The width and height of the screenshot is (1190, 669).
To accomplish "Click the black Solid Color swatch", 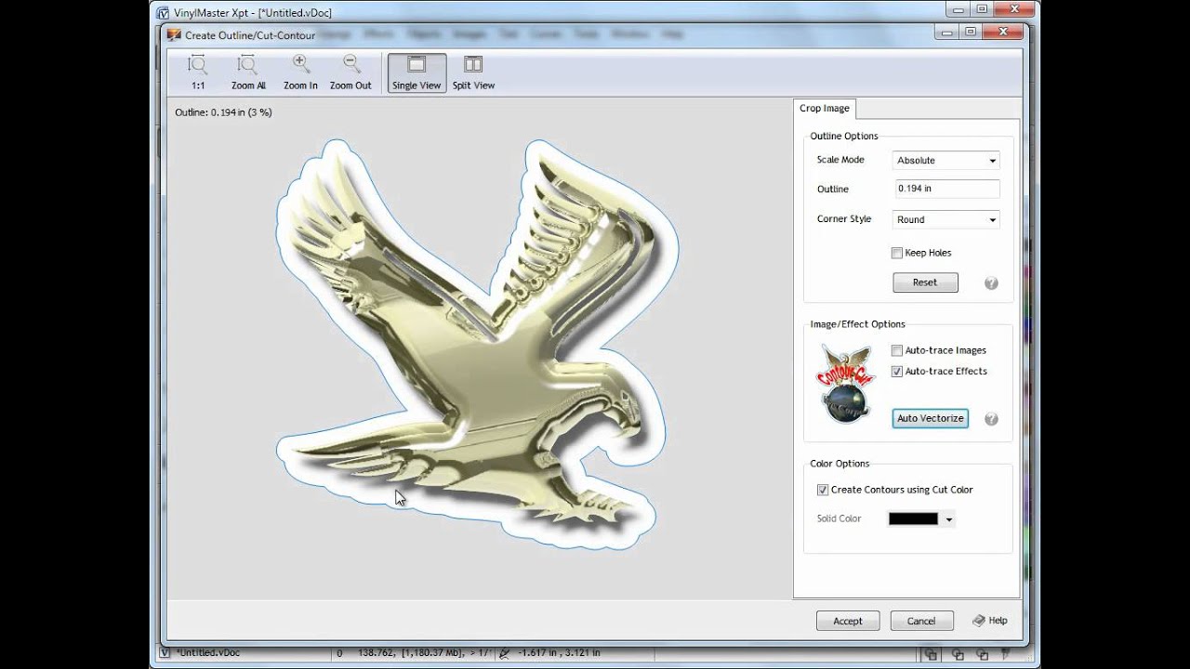I will [x=913, y=519].
